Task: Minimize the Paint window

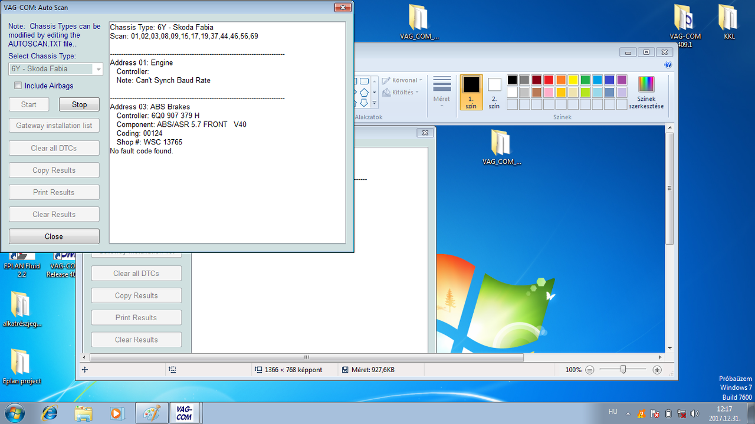Action: [x=629, y=52]
